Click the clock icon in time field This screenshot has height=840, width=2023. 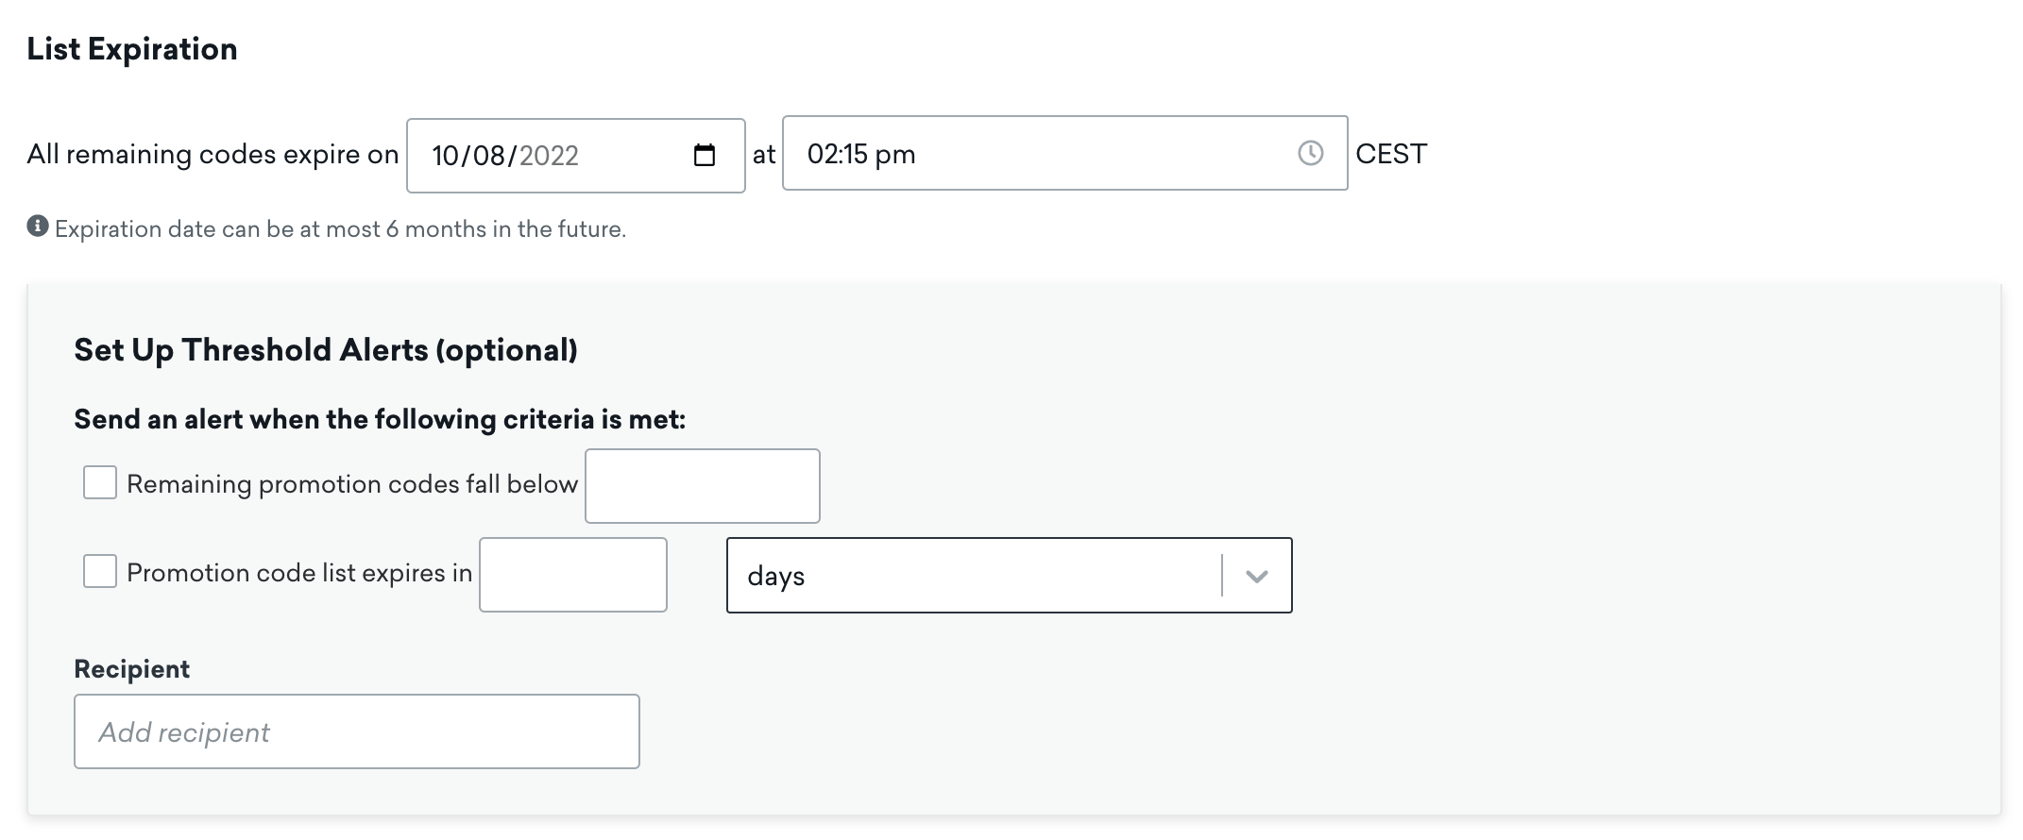click(1310, 153)
